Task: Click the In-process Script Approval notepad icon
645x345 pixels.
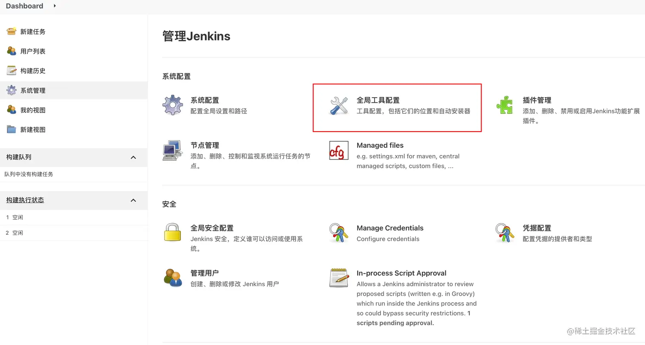Action: 339,278
